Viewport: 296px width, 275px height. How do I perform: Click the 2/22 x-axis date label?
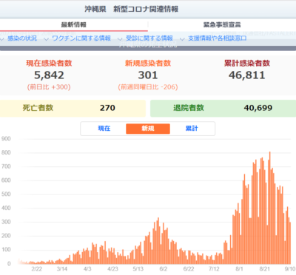click(37, 269)
